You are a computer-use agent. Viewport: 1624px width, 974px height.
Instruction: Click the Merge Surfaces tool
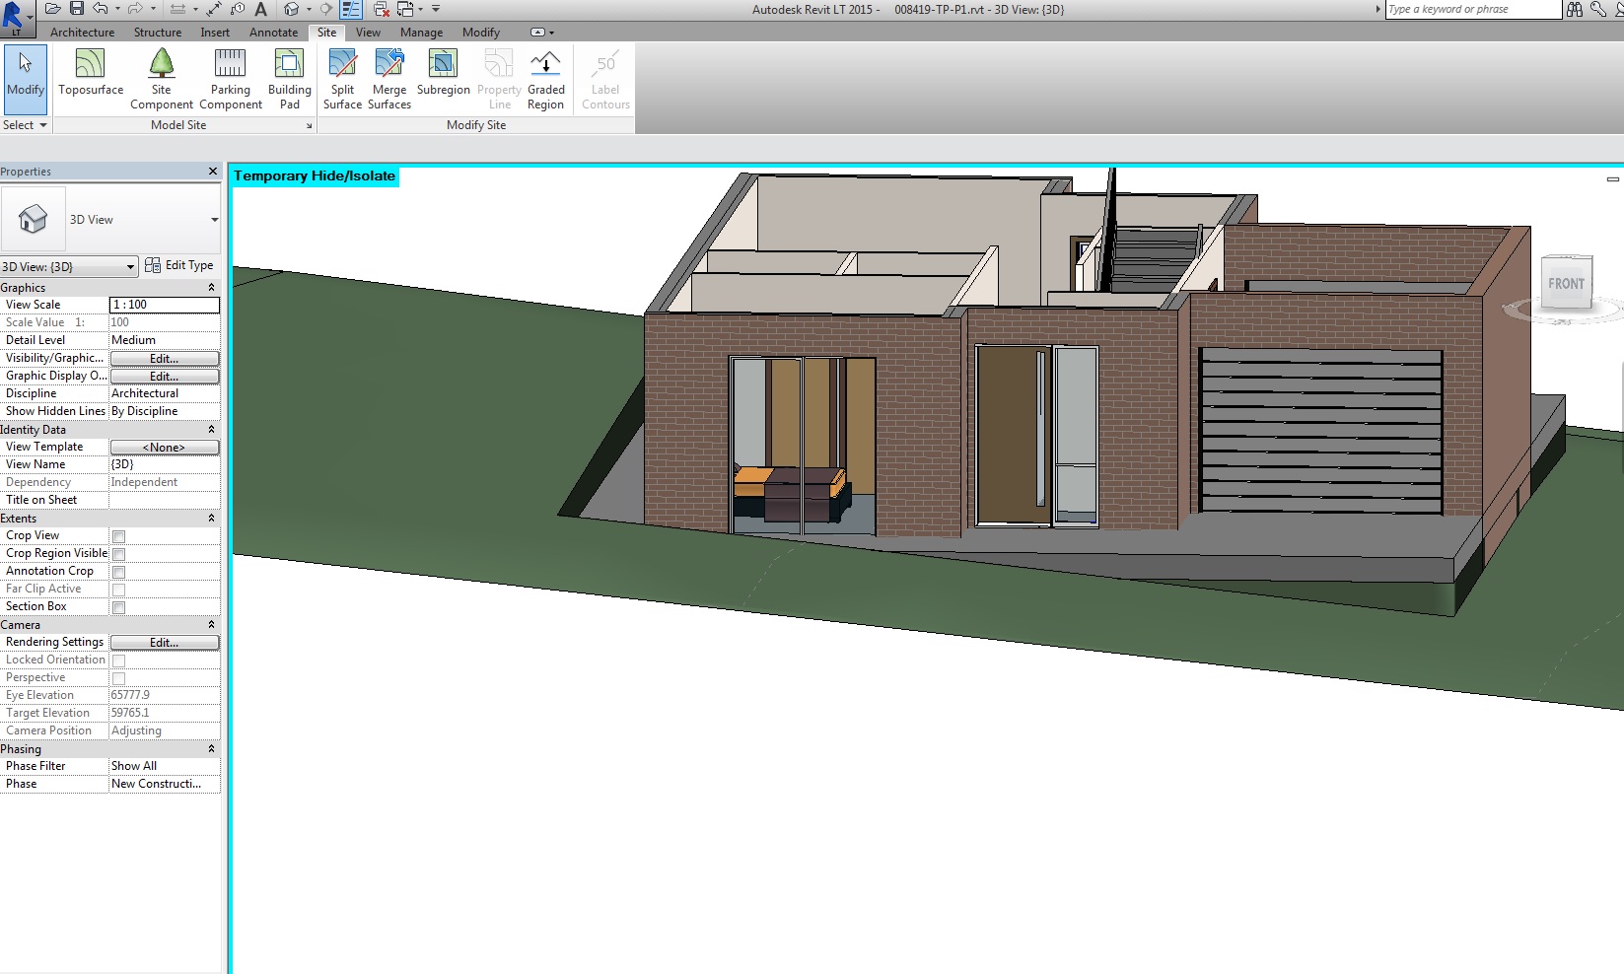[389, 79]
